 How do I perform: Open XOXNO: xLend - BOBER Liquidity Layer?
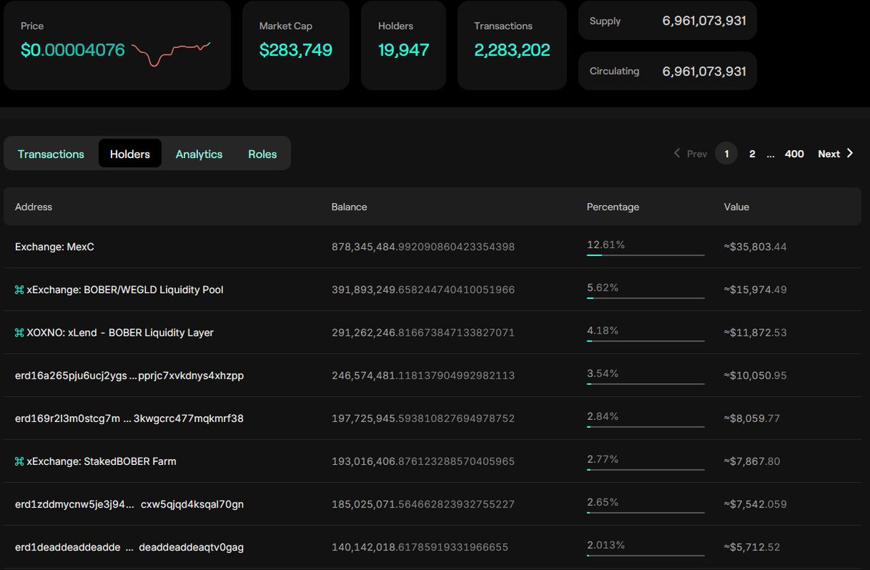(120, 333)
